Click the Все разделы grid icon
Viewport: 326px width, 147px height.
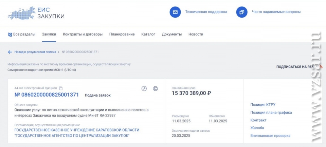(x=10, y=35)
